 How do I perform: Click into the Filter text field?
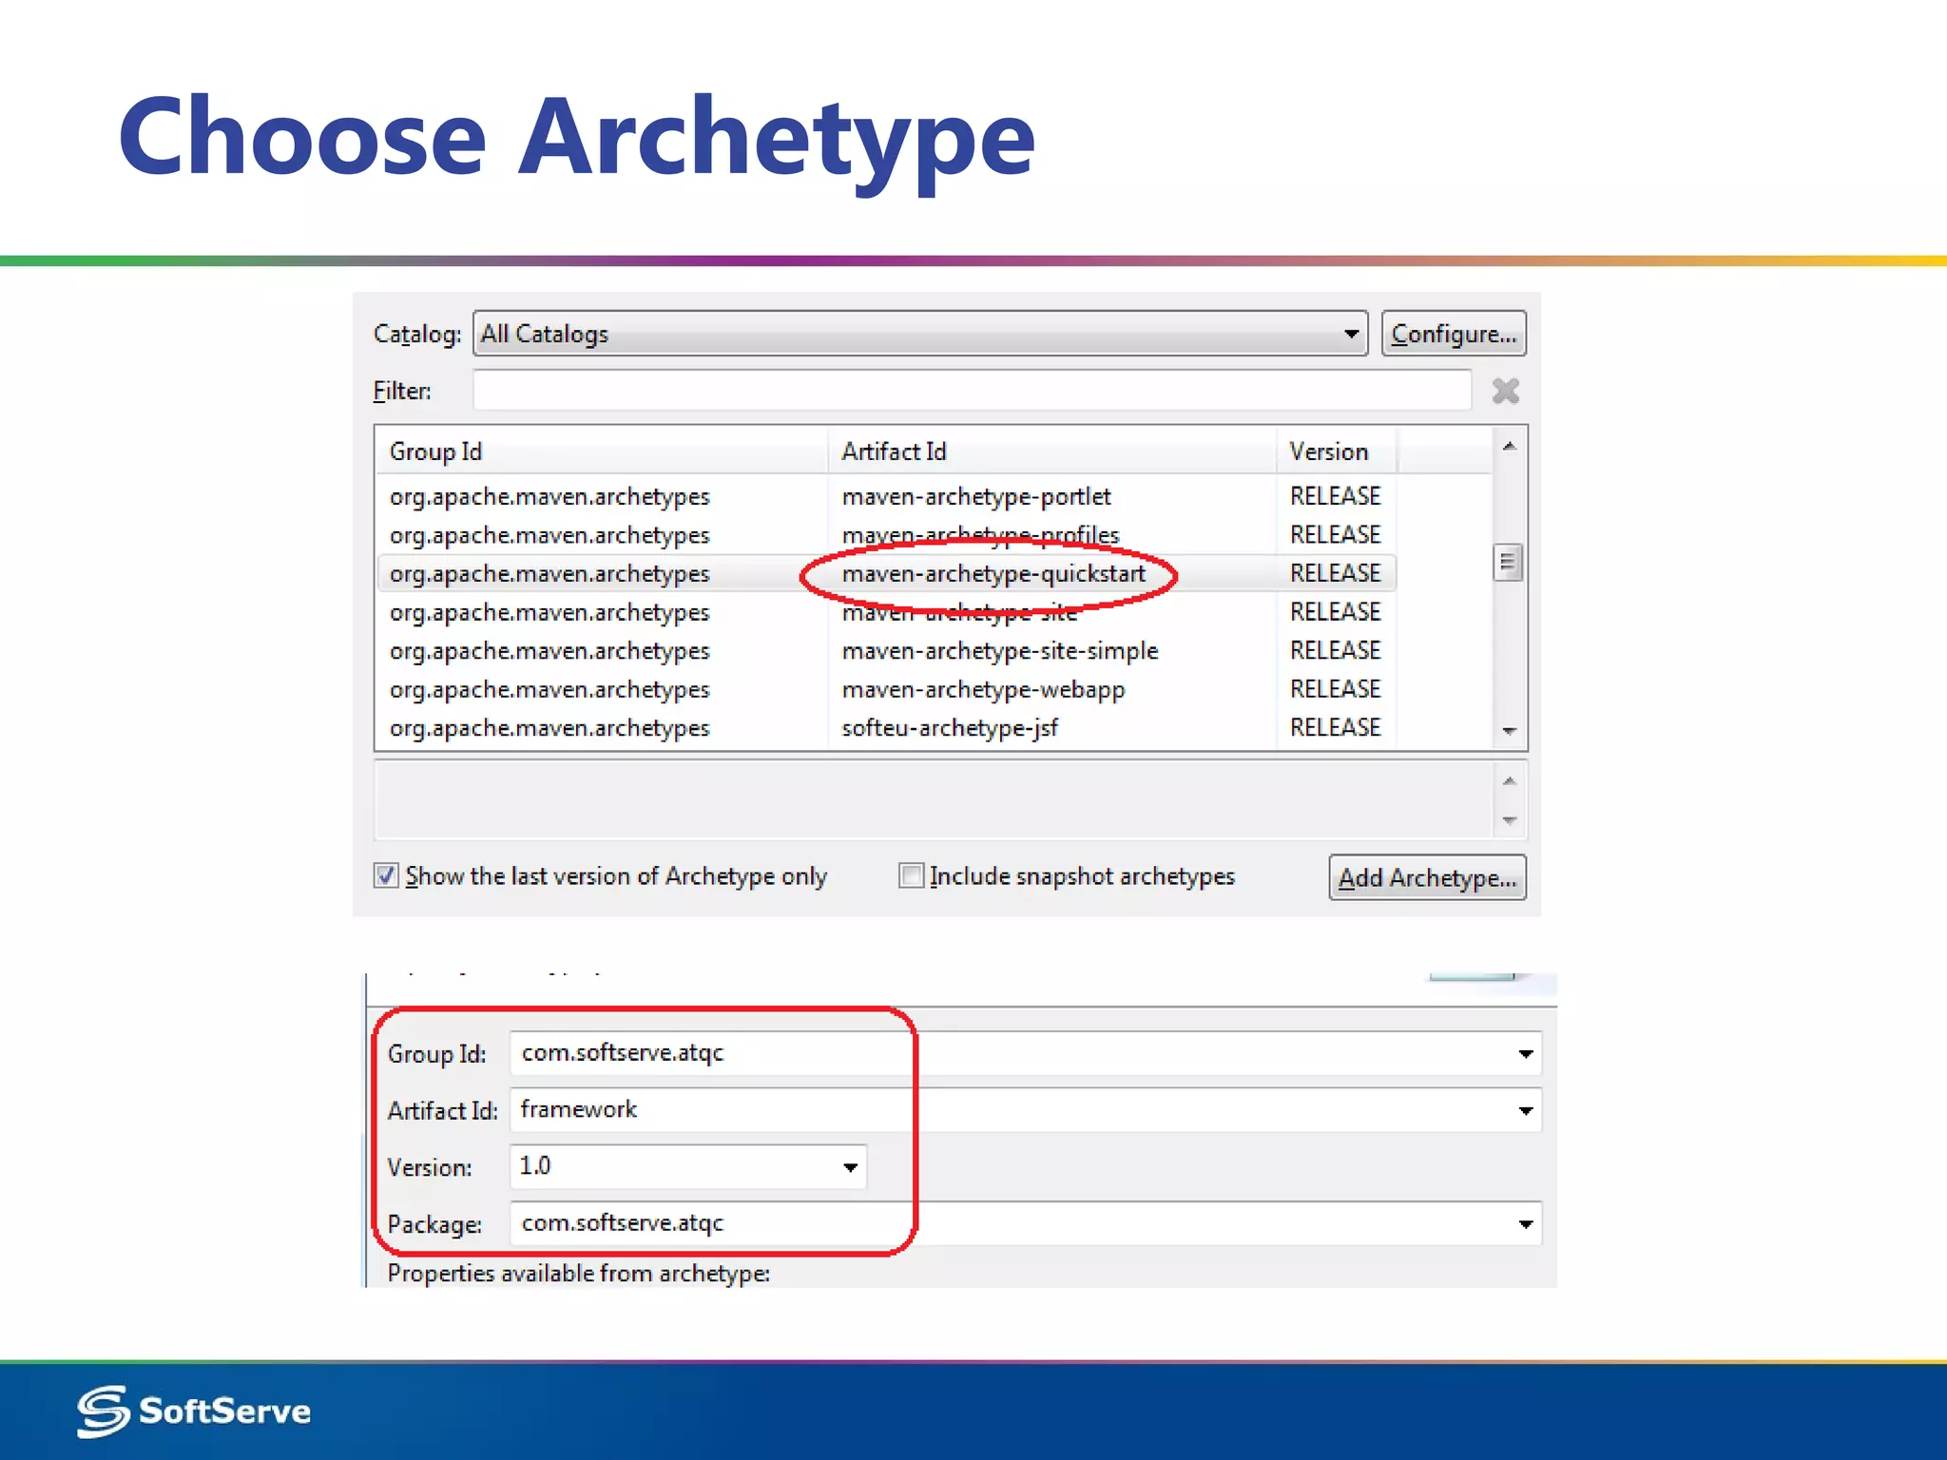point(972,391)
